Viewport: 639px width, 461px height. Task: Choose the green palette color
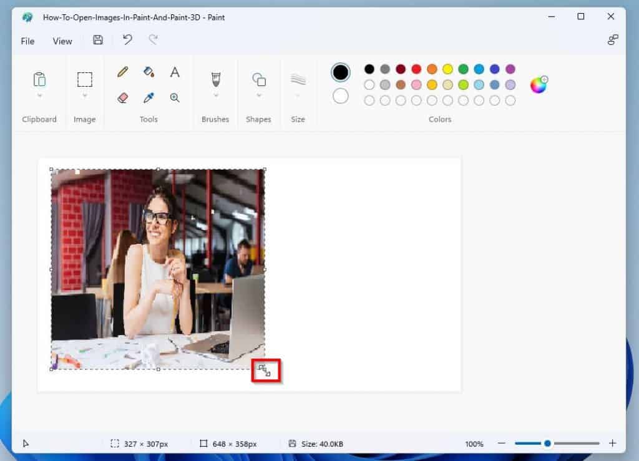click(464, 69)
